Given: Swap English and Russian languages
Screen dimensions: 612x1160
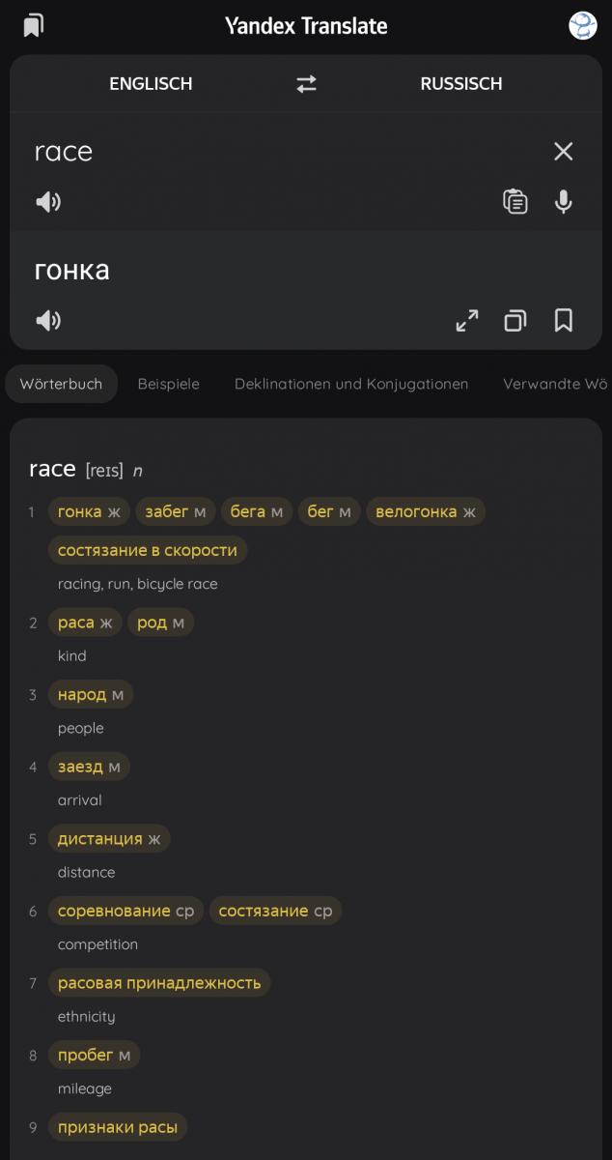Looking at the screenshot, I should pyautogui.click(x=306, y=84).
